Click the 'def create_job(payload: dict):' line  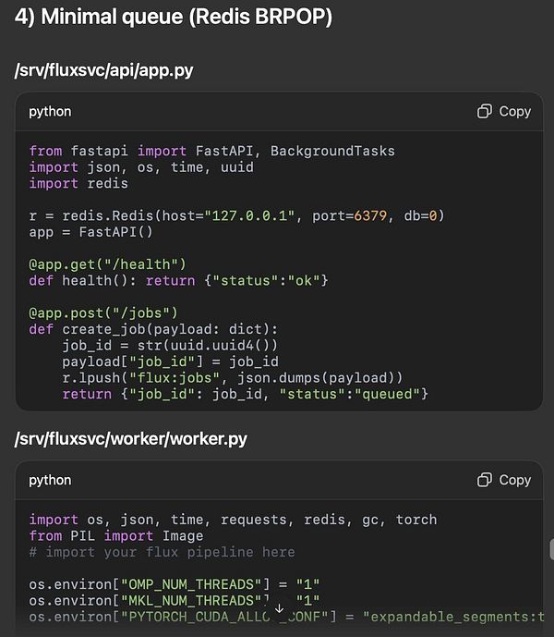pos(153,329)
